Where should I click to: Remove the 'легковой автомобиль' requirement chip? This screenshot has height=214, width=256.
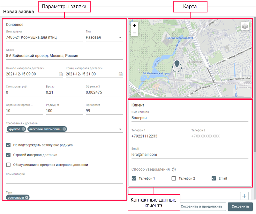(64, 129)
